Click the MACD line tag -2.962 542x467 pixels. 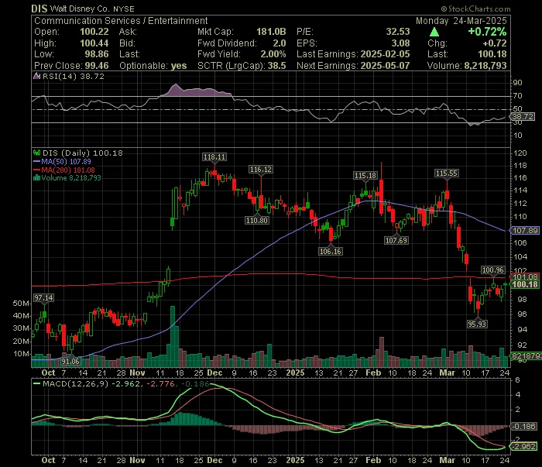point(524,446)
